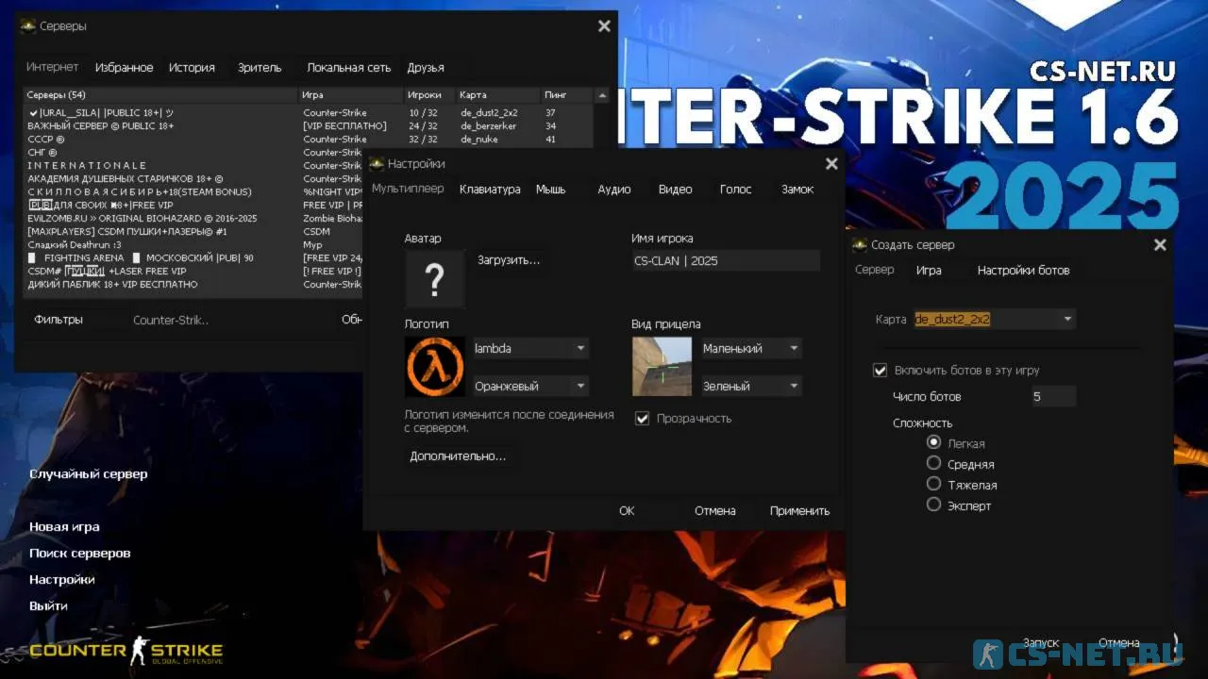Click the Дополнительно... button
1208x679 pixels.
click(x=458, y=456)
